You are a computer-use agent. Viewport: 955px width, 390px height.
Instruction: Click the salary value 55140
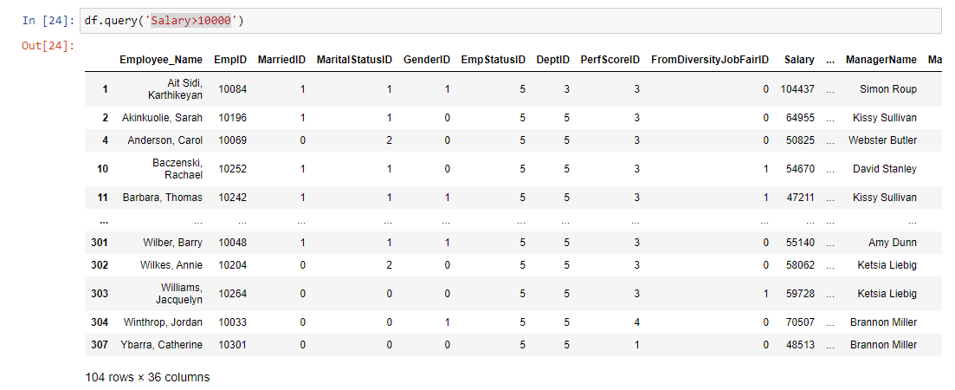[x=800, y=243]
